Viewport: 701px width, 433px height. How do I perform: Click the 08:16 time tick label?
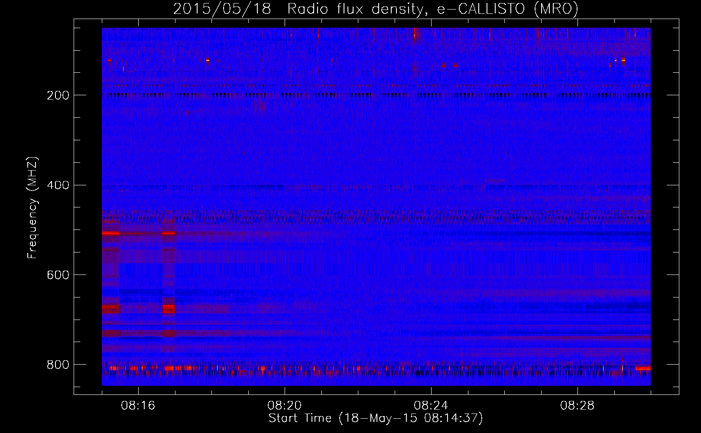(138, 406)
